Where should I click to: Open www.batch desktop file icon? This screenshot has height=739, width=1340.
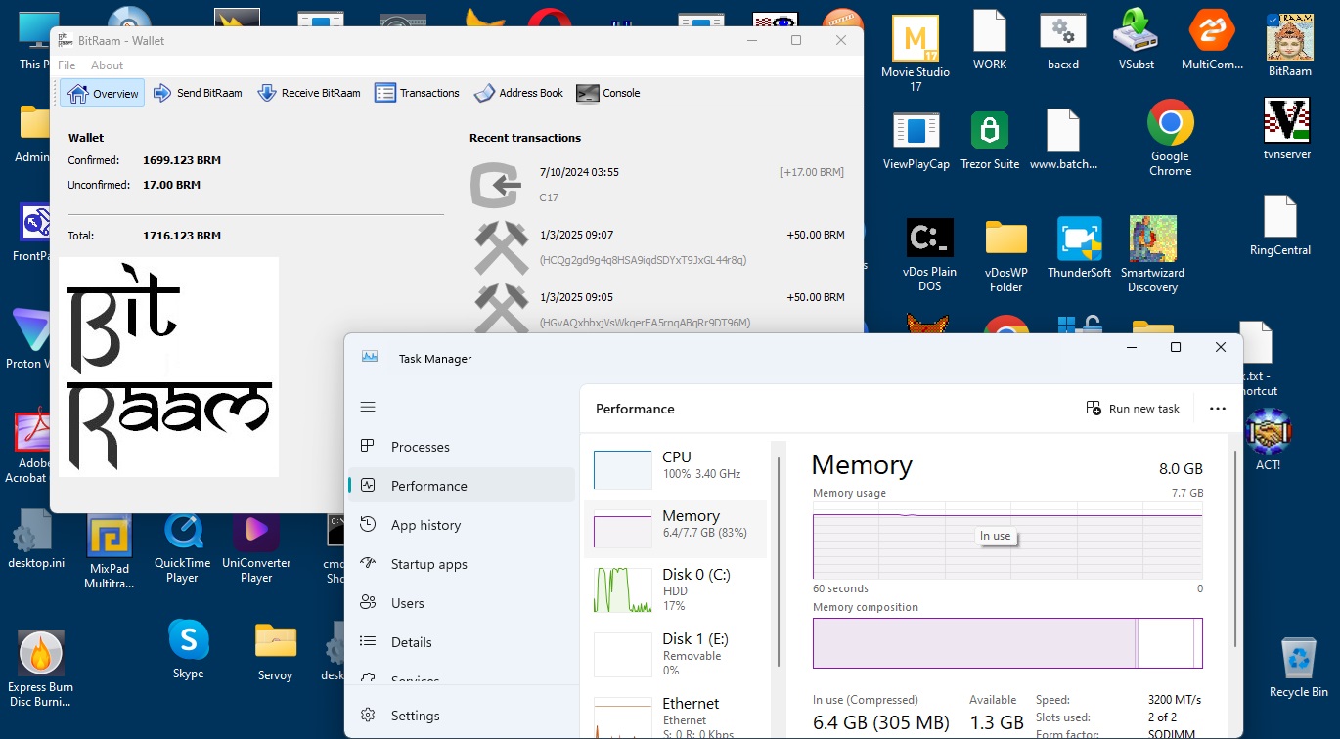click(x=1063, y=140)
